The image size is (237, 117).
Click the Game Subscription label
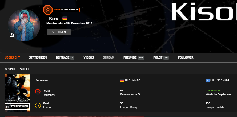coord(66,10)
